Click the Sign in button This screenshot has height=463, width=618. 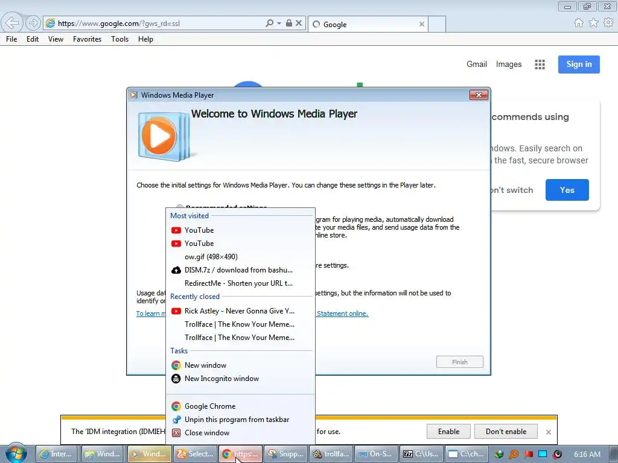[x=579, y=64]
